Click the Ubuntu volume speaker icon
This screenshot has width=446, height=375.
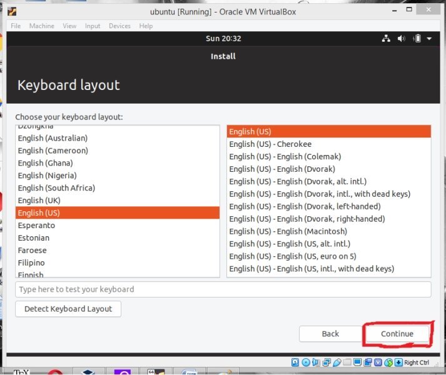click(402, 38)
